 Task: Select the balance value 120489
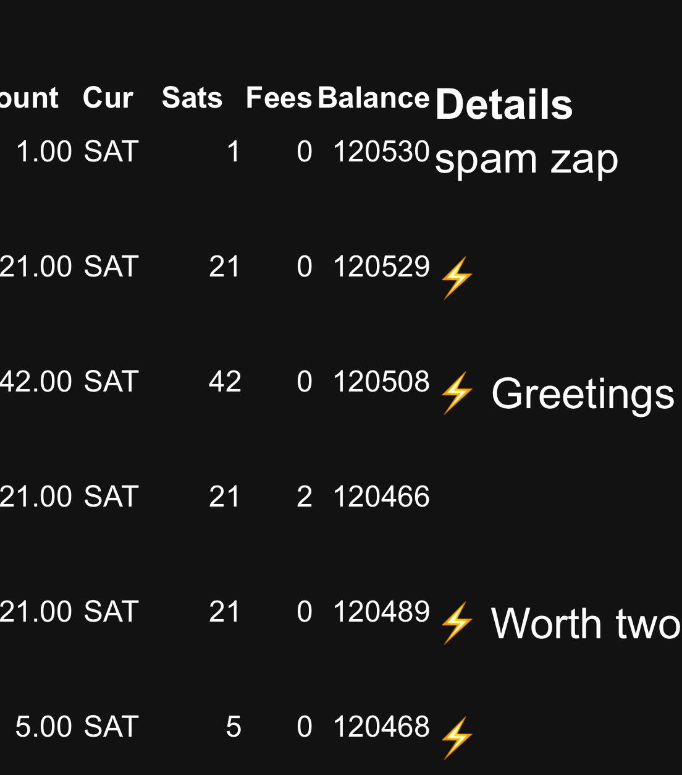pyautogui.click(x=381, y=612)
